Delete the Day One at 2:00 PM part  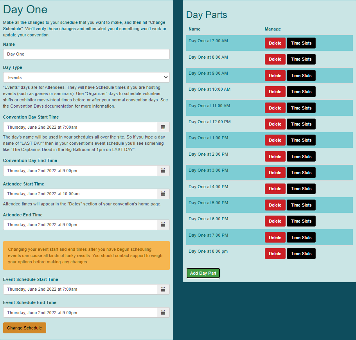[x=275, y=157]
